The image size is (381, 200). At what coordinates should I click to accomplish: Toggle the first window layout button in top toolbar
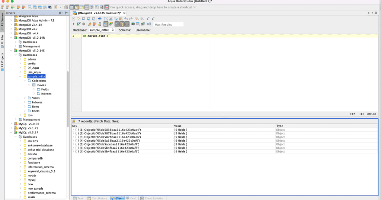[72, 7]
